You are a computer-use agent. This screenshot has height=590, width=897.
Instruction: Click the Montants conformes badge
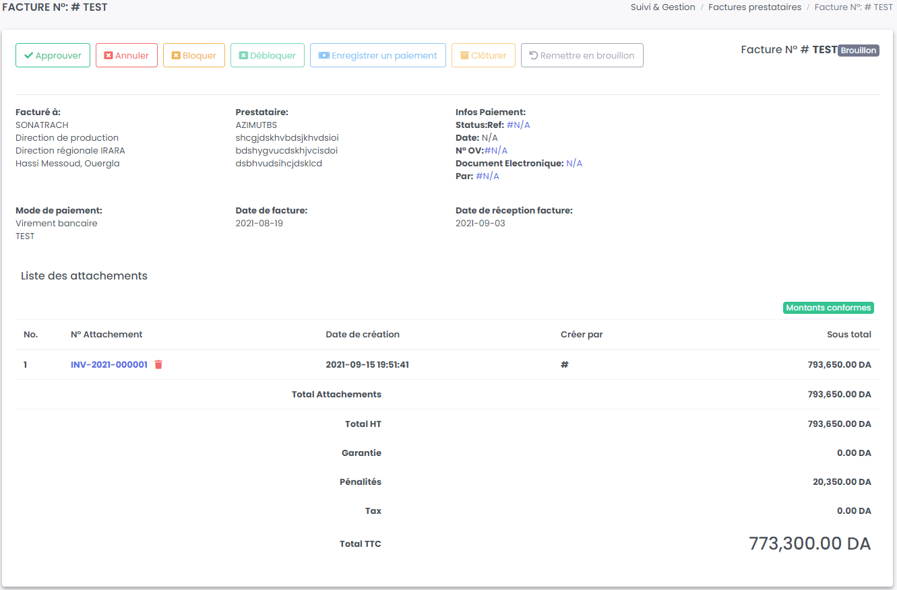[828, 308]
